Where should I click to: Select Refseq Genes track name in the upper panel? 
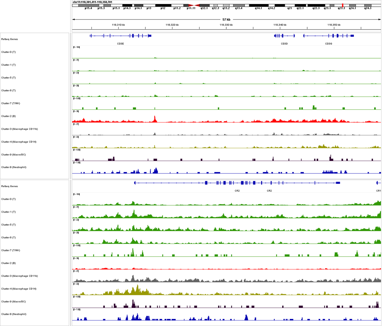9,39
